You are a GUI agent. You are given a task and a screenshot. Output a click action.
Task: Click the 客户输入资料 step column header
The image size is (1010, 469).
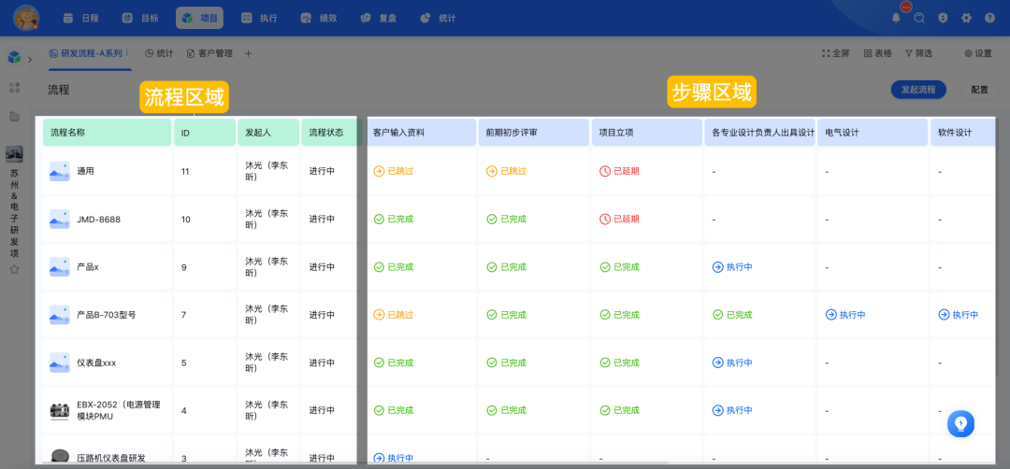421,133
